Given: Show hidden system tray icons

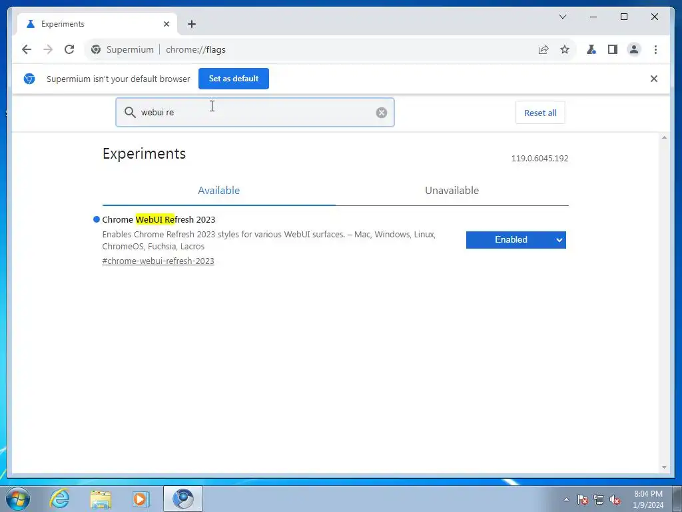Looking at the screenshot, I should coord(566,499).
